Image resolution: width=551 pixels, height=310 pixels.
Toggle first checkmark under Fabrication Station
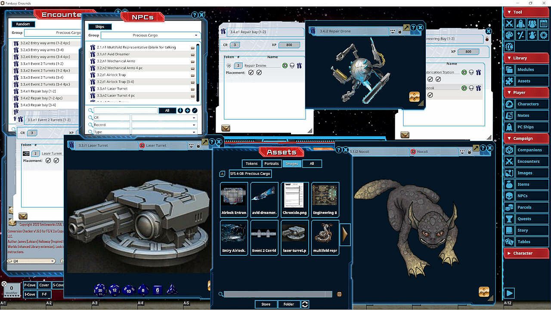430,79
